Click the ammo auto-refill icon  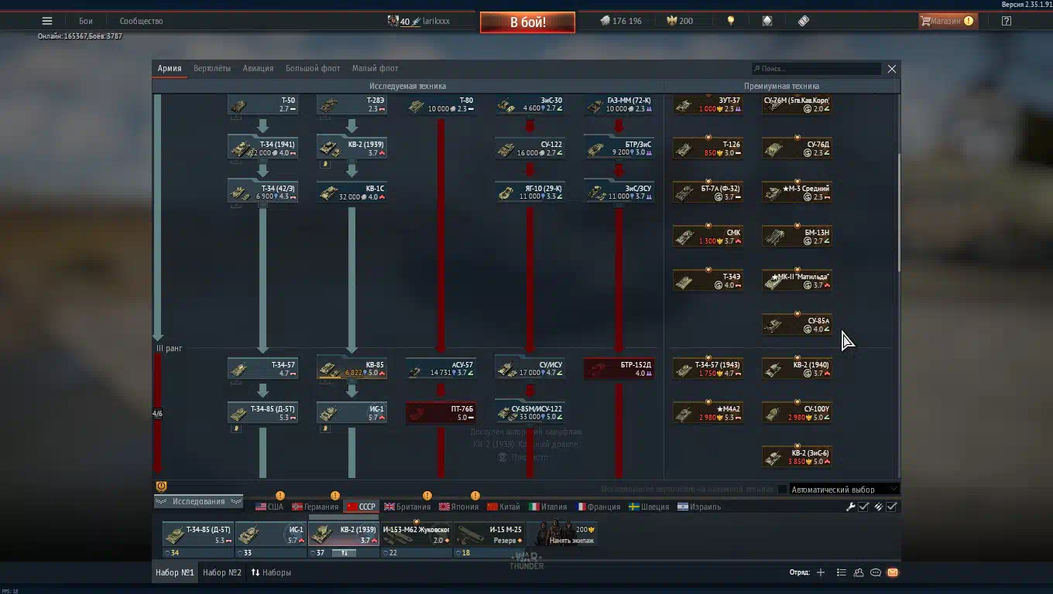pyautogui.click(x=878, y=507)
